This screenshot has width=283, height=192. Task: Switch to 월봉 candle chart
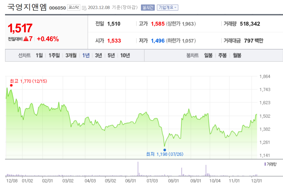237,55
